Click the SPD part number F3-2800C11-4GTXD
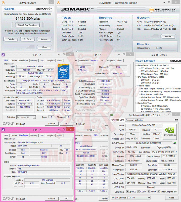 tap(86, 156)
